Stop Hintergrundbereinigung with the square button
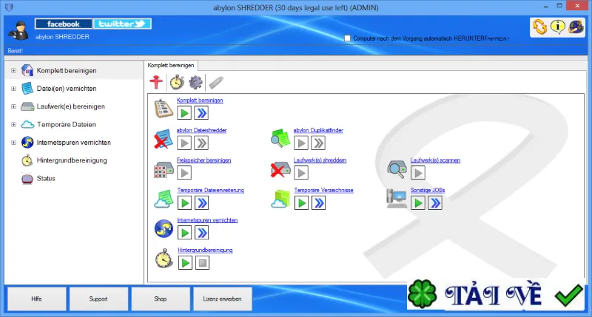 click(x=202, y=263)
